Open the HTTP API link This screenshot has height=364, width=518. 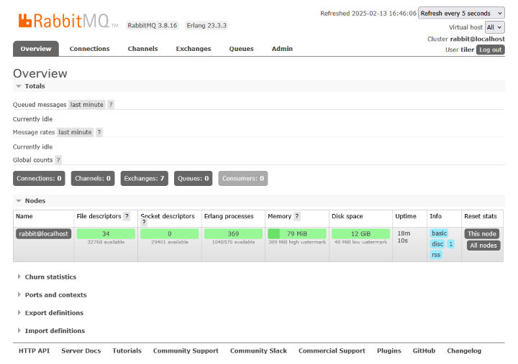pyautogui.click(x=34, y=351)
